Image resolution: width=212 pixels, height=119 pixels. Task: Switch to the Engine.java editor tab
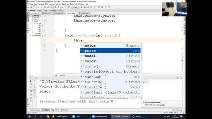coord(84,13)
